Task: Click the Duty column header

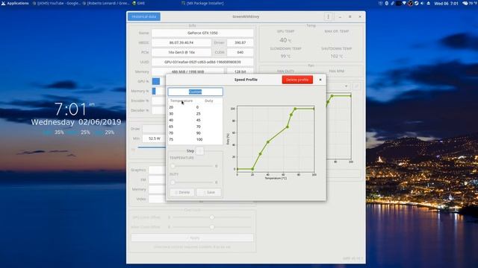Action: click(x=209, y=100)
